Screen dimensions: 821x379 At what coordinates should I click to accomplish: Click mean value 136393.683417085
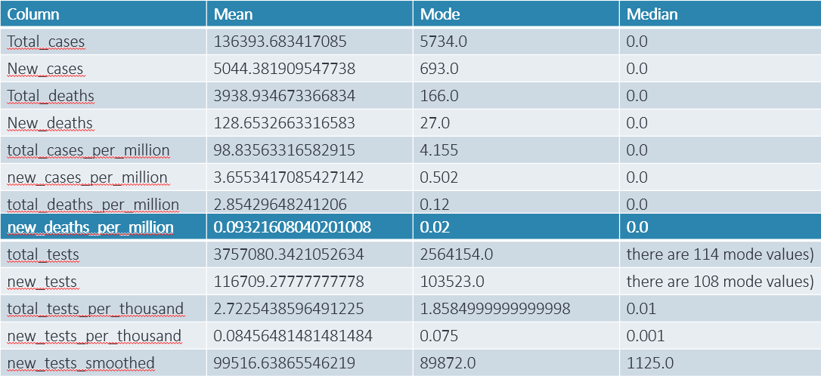280,42
